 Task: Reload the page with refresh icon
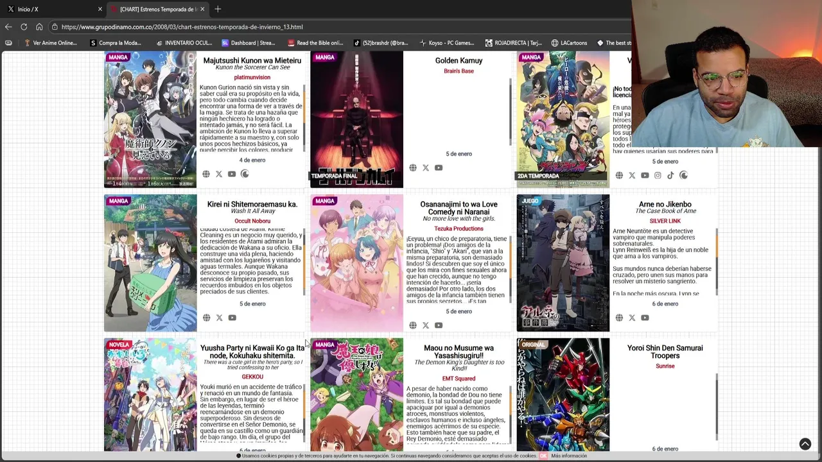24,27
